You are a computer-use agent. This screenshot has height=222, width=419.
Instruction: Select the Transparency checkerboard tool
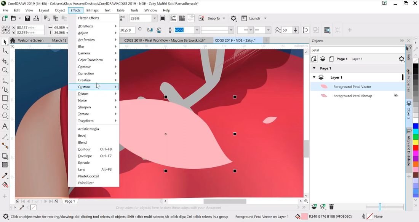[x=5, y=165]
